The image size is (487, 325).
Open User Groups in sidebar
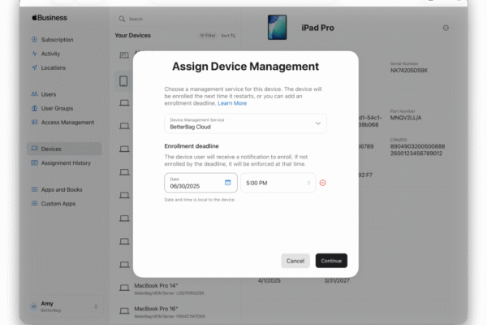click(57, 108)
